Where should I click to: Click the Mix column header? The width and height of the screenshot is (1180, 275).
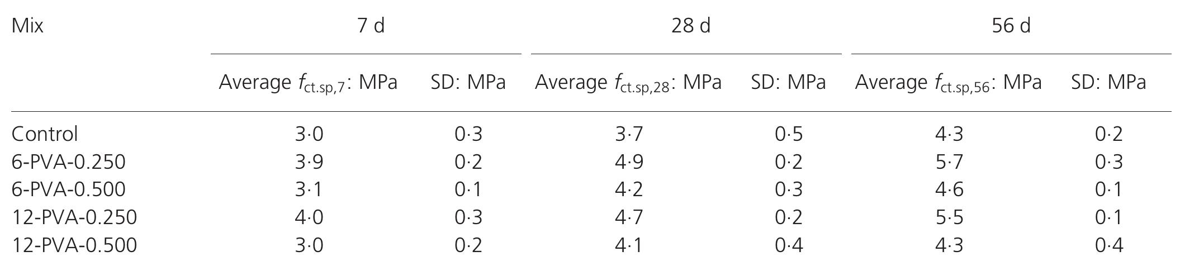point(27,26)
